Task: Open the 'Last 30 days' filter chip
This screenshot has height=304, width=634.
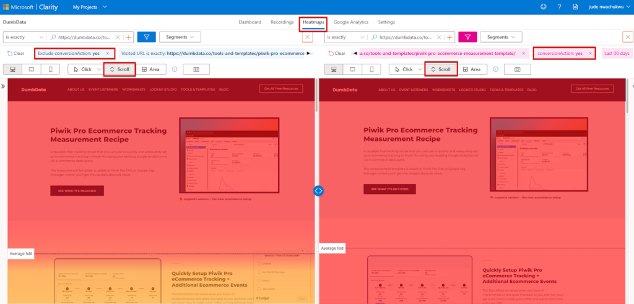Action: click(x=617, y=53)
